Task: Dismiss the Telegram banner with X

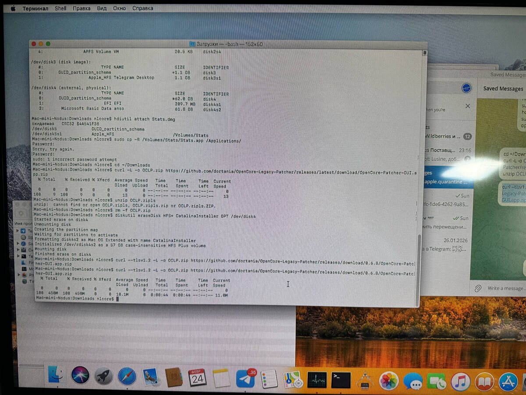Action: pos(467,106)
